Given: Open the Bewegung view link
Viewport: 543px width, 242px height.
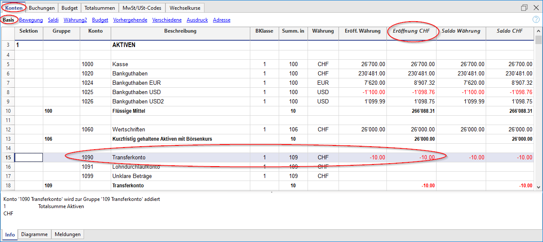Looking at the screenshot, I should [x=31, y=20].
